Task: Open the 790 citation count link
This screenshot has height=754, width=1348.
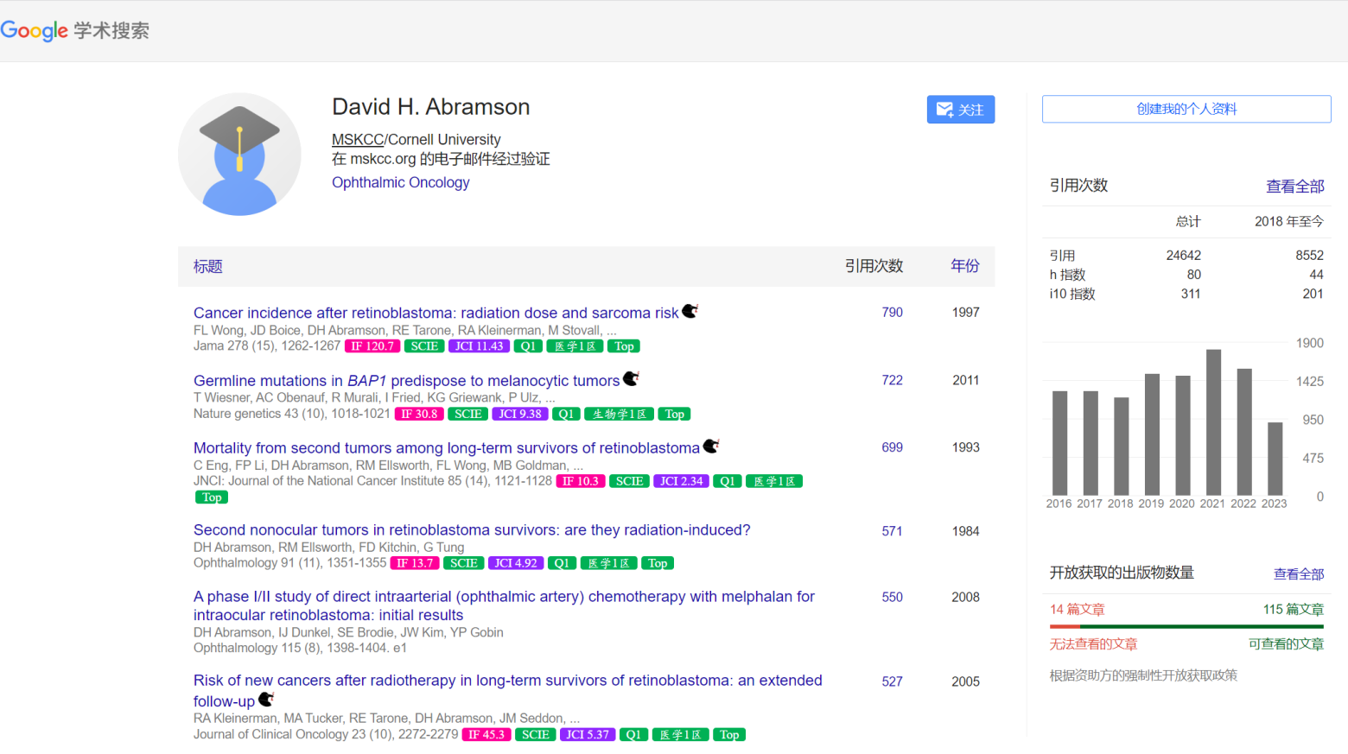Action: click(x=892, y=313)
